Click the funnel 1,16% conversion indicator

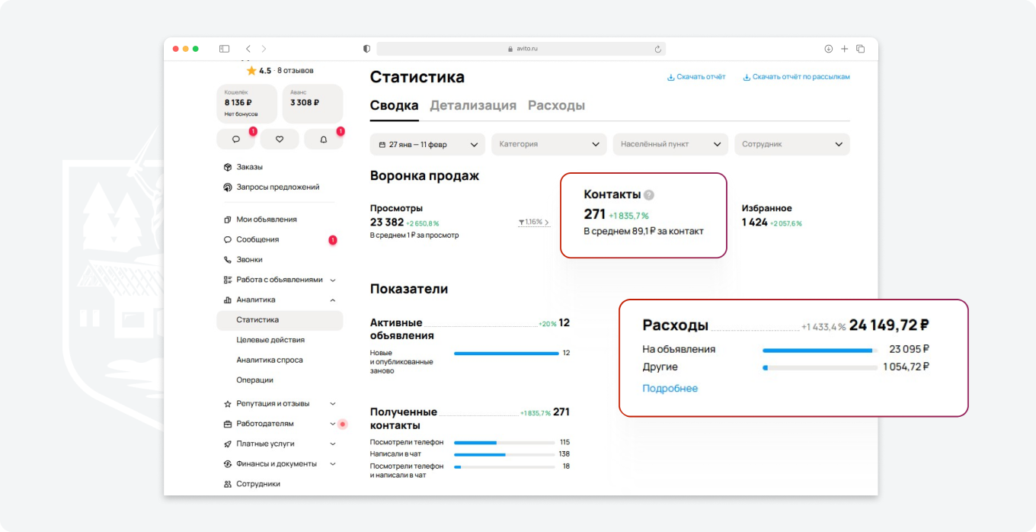click(534, 223)
